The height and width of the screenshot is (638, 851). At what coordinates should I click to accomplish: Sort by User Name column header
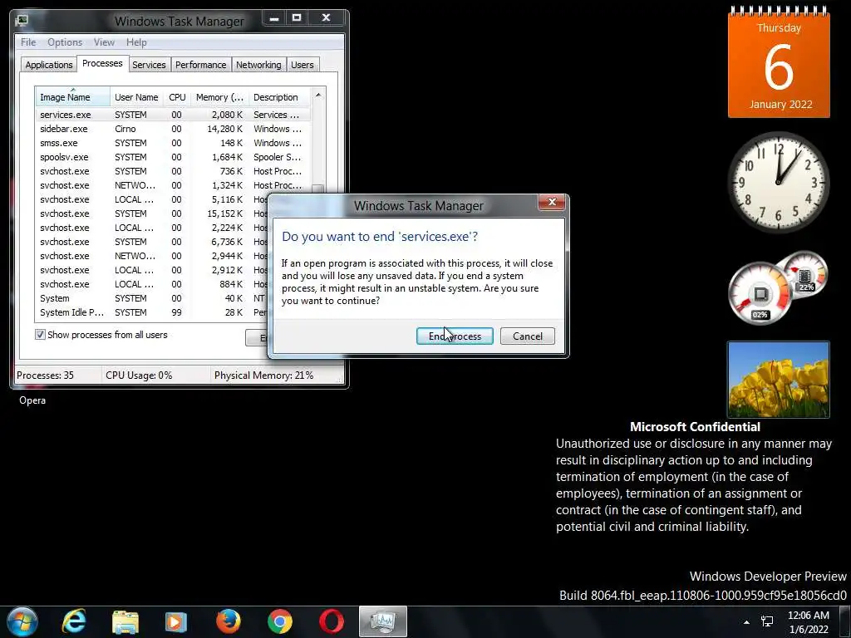point(136,97)
